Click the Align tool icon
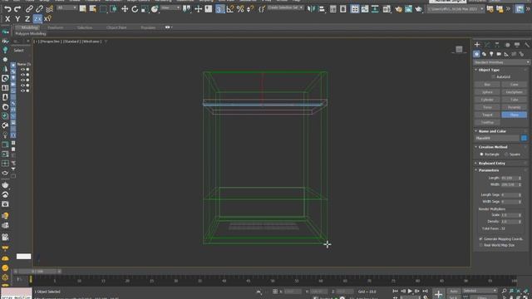This screenshot has height=299, width=532. (322, 9)
